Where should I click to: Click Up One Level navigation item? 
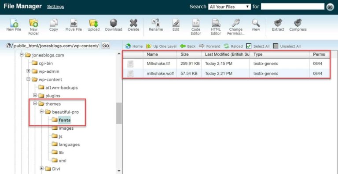point(161,46)
